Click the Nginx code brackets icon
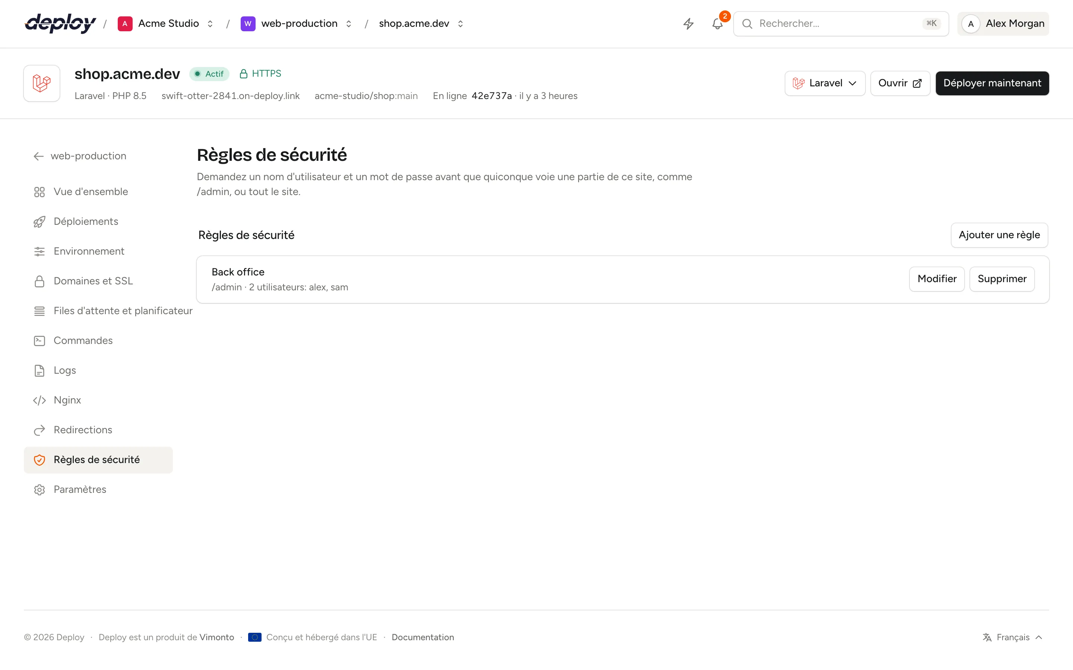Screen dimensions: 1073x670 (x=39, y=400)
